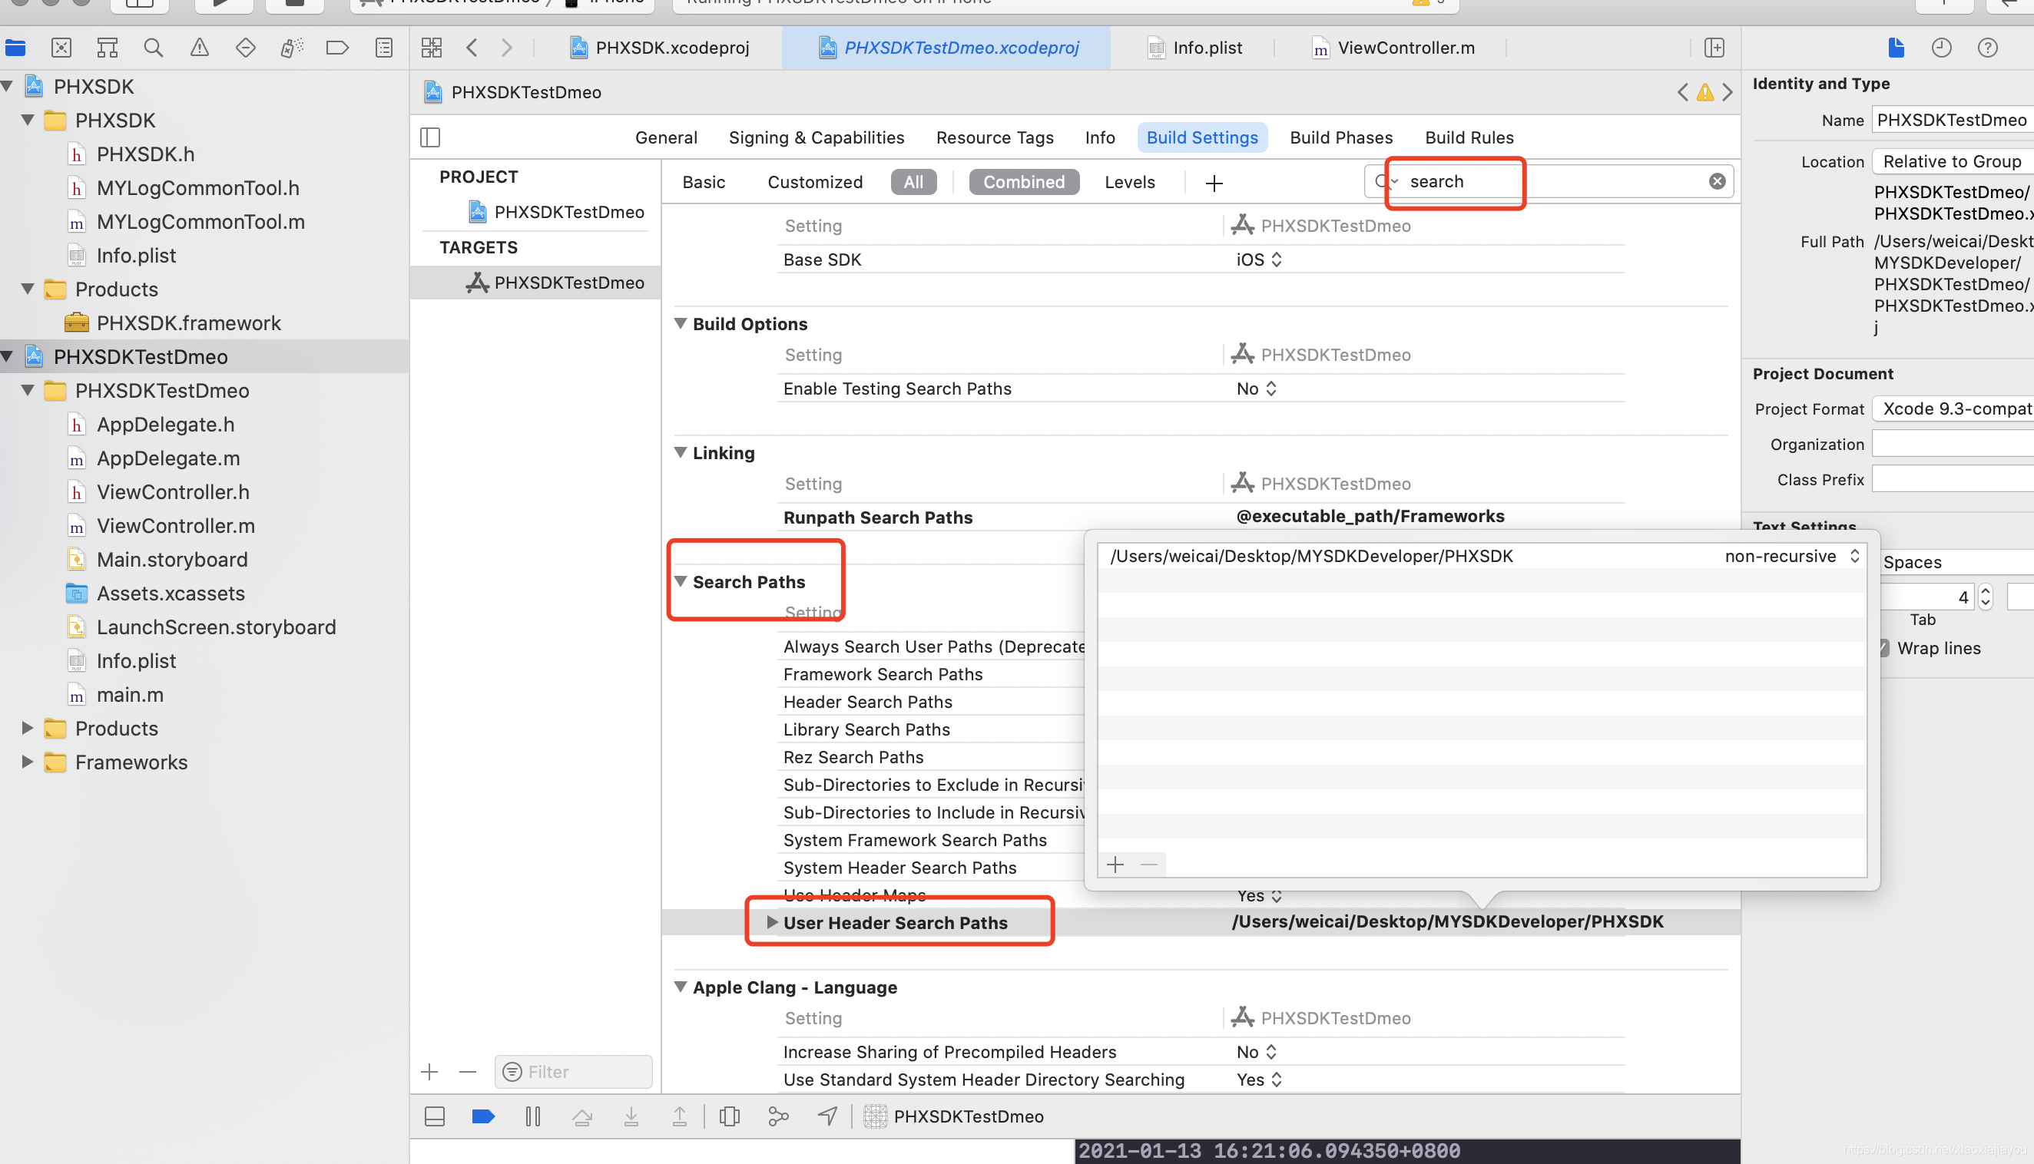This screenshot has width=2034, height=1164.
Task: Increase the tab width stepper
Action: tap(1986, 591)
